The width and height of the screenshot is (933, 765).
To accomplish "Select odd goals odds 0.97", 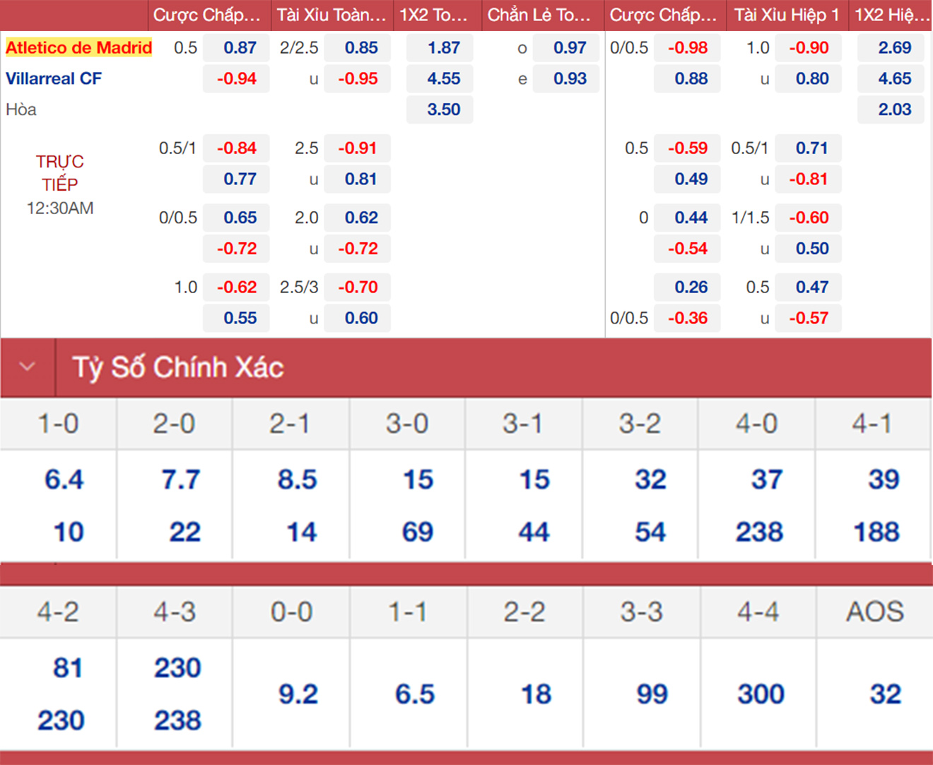I will click(569, 48).
